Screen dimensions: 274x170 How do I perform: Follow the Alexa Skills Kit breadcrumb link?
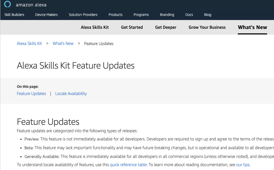click(x=29, y=43)
